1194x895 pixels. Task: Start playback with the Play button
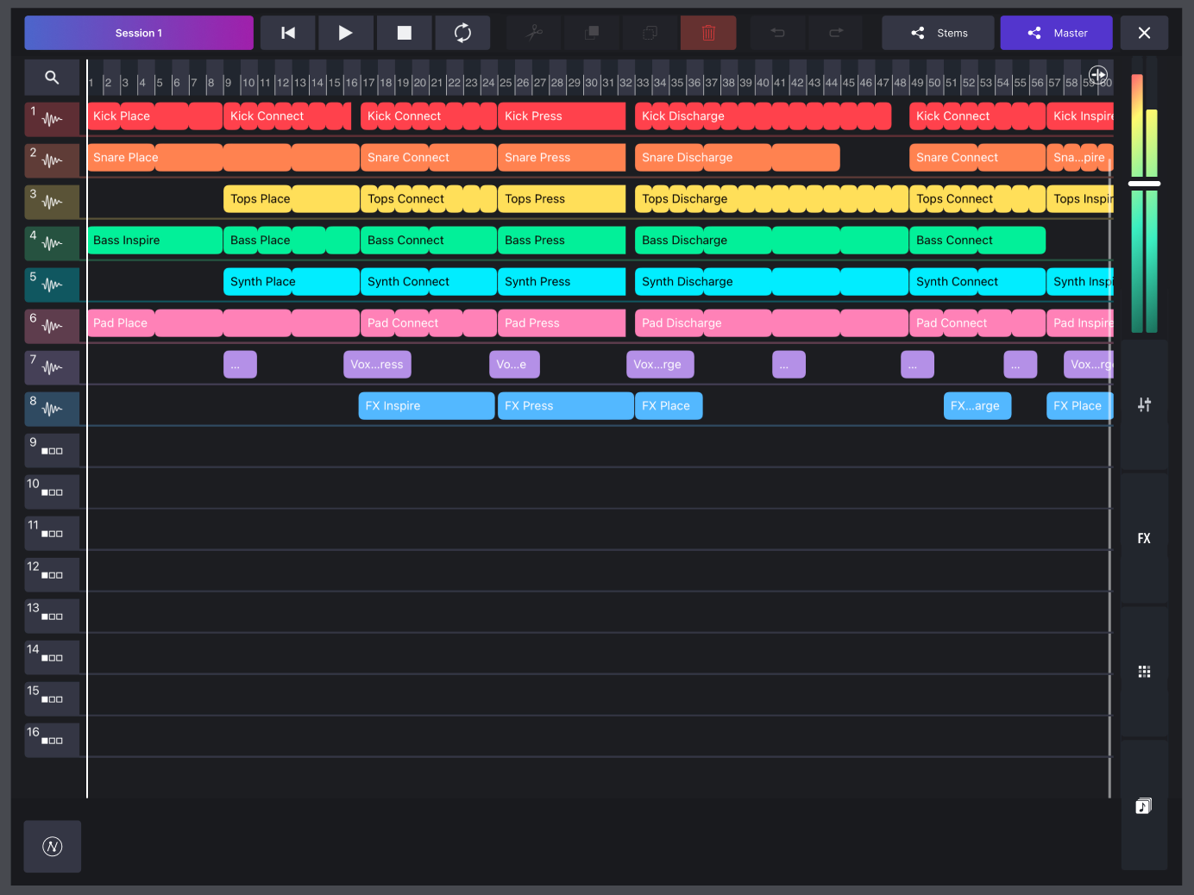[345, 33]
